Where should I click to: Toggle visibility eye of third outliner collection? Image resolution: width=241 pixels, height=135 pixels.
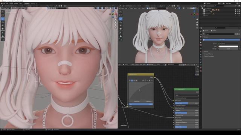237,14
